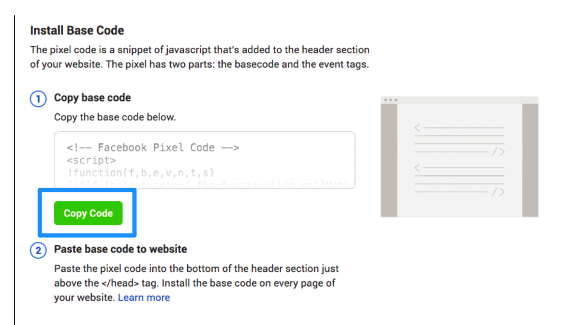Click the lower opening angle bracket in illustration
Image resolution: width=570 pixels, height=325 pixels.
coord(418,168)
